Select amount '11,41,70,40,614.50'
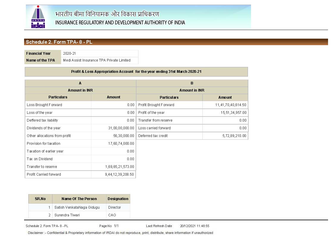The height and width of the screenshot is (236, 334). tap(231, 105)
